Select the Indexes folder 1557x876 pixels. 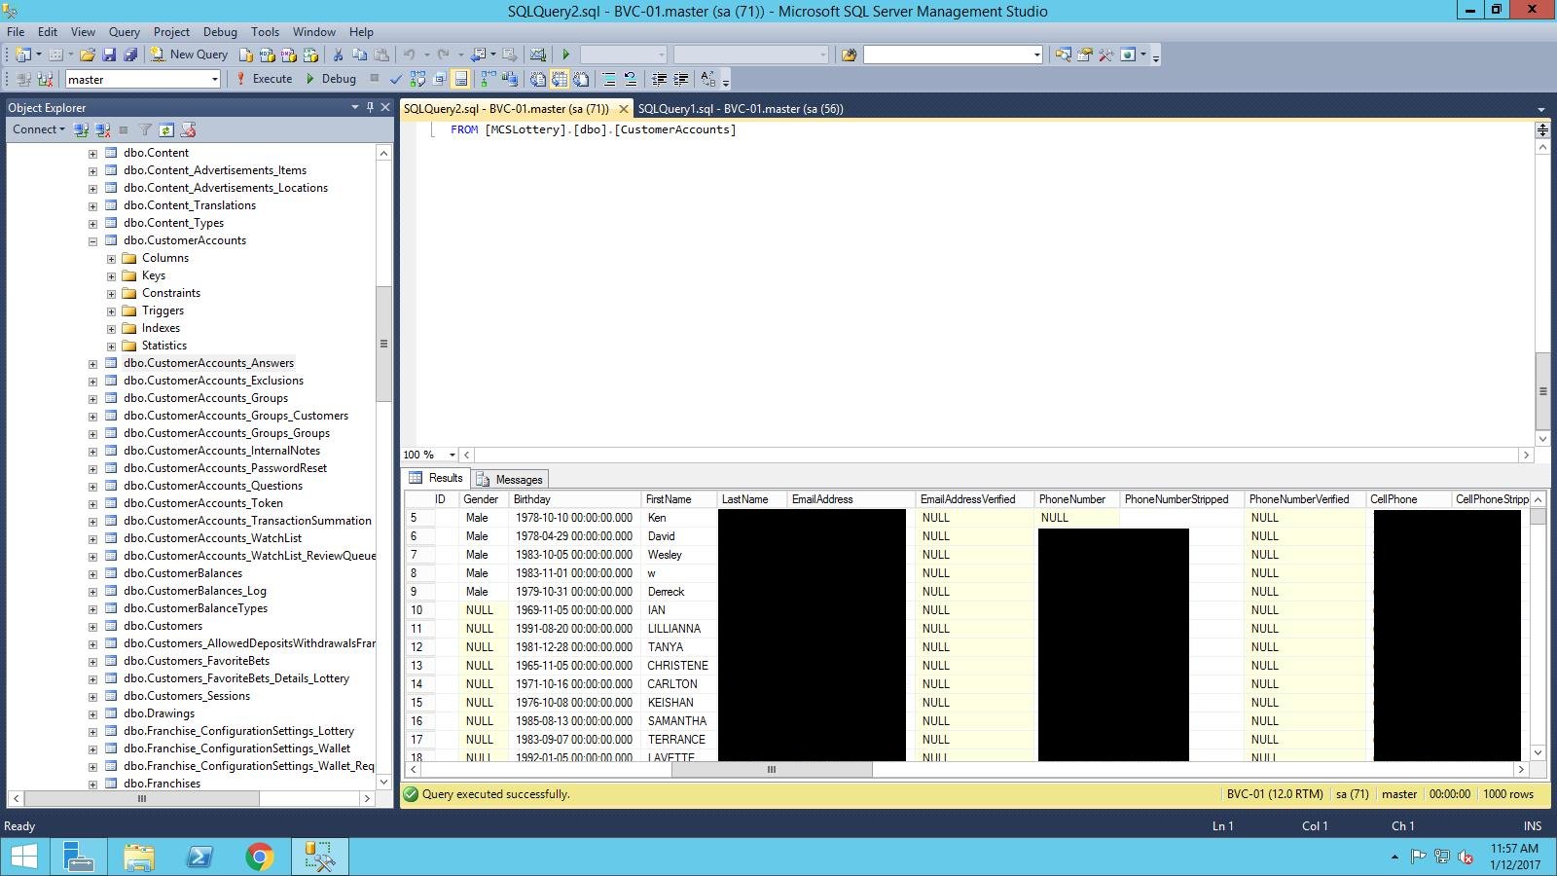[161, 328]
